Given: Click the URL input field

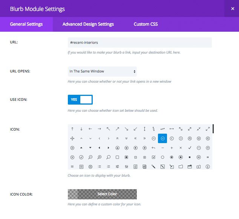Looking at the screenshot, I should coord(139,43).
